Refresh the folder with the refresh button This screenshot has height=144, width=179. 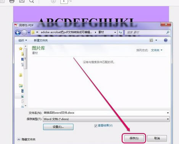click(120, 32)
